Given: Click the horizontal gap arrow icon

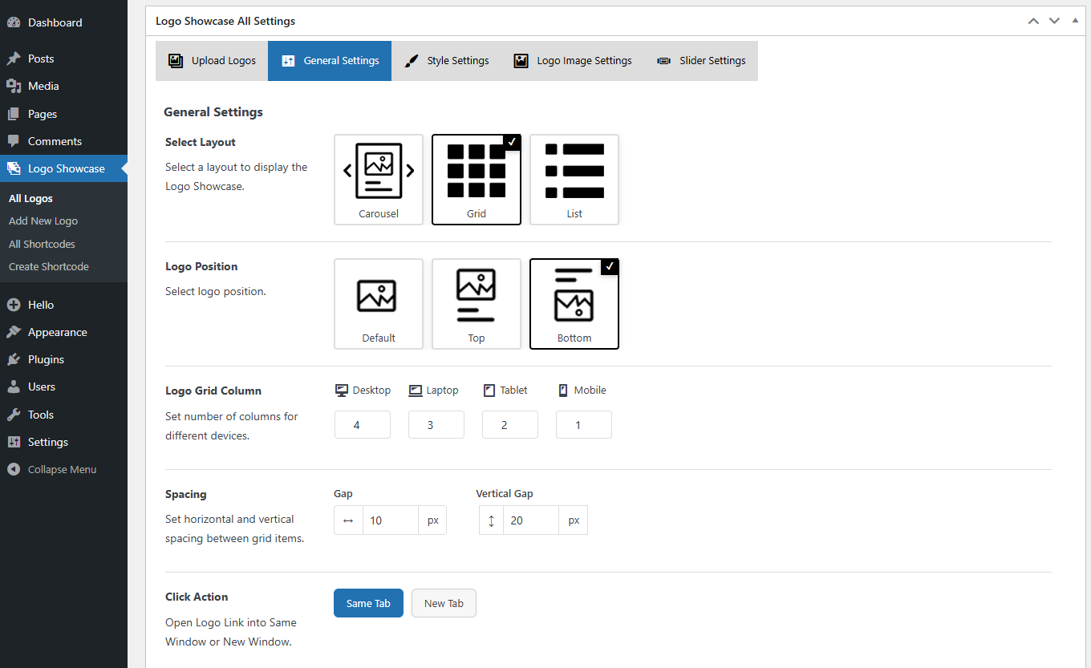Looking at the screenshot, I should 348,520.
